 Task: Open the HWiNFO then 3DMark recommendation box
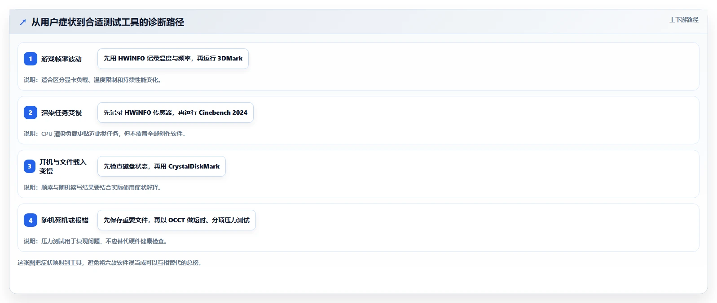173,59
